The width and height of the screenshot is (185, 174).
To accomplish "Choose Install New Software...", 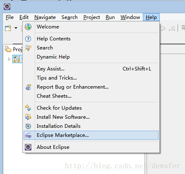I will 91,117.
